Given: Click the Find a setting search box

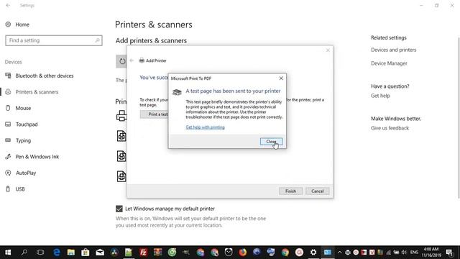Looking at the screenshot, I should click(x=54, y=40).
